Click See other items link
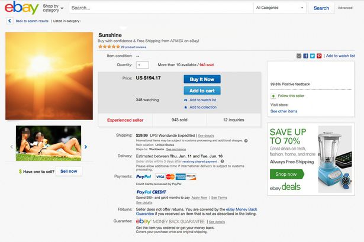Screen dimensions: 364x242 click(284, 111)
